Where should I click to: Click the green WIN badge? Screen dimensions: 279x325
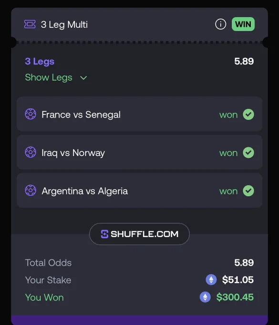tap(243, 24)
